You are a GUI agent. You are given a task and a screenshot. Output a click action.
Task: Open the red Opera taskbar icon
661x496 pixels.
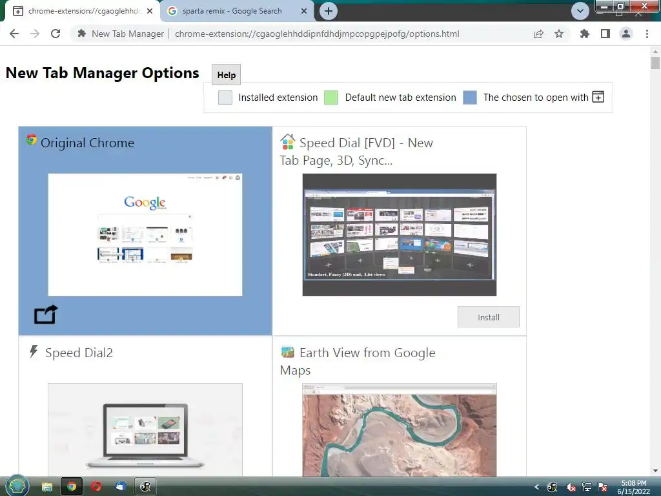pyautogui.click(x=96, y=487)
